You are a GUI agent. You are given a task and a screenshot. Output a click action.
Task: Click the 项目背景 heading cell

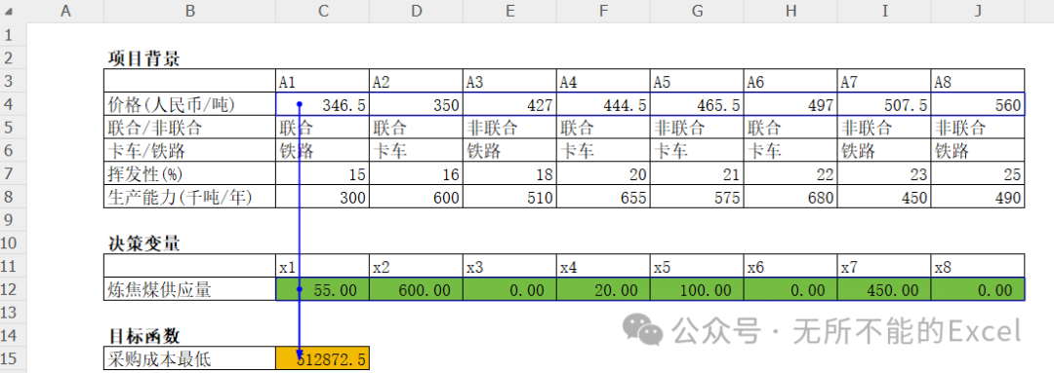tap(189, 57)
